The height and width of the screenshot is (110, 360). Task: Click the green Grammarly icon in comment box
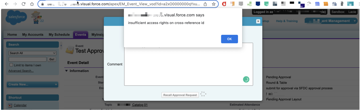click(x=246, y=79)
